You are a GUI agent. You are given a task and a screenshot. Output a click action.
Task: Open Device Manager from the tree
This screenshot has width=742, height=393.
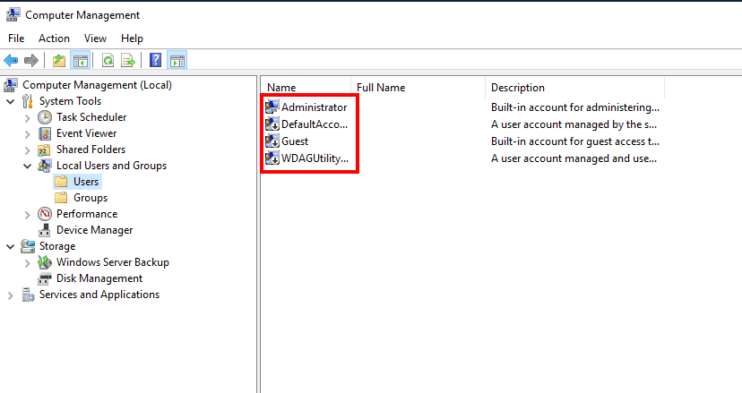pyautogui.click(x=94, y=230)
